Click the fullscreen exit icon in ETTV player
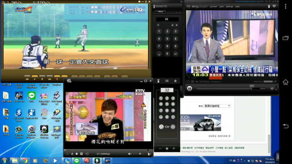292x164 pixels. click(87, 154)
